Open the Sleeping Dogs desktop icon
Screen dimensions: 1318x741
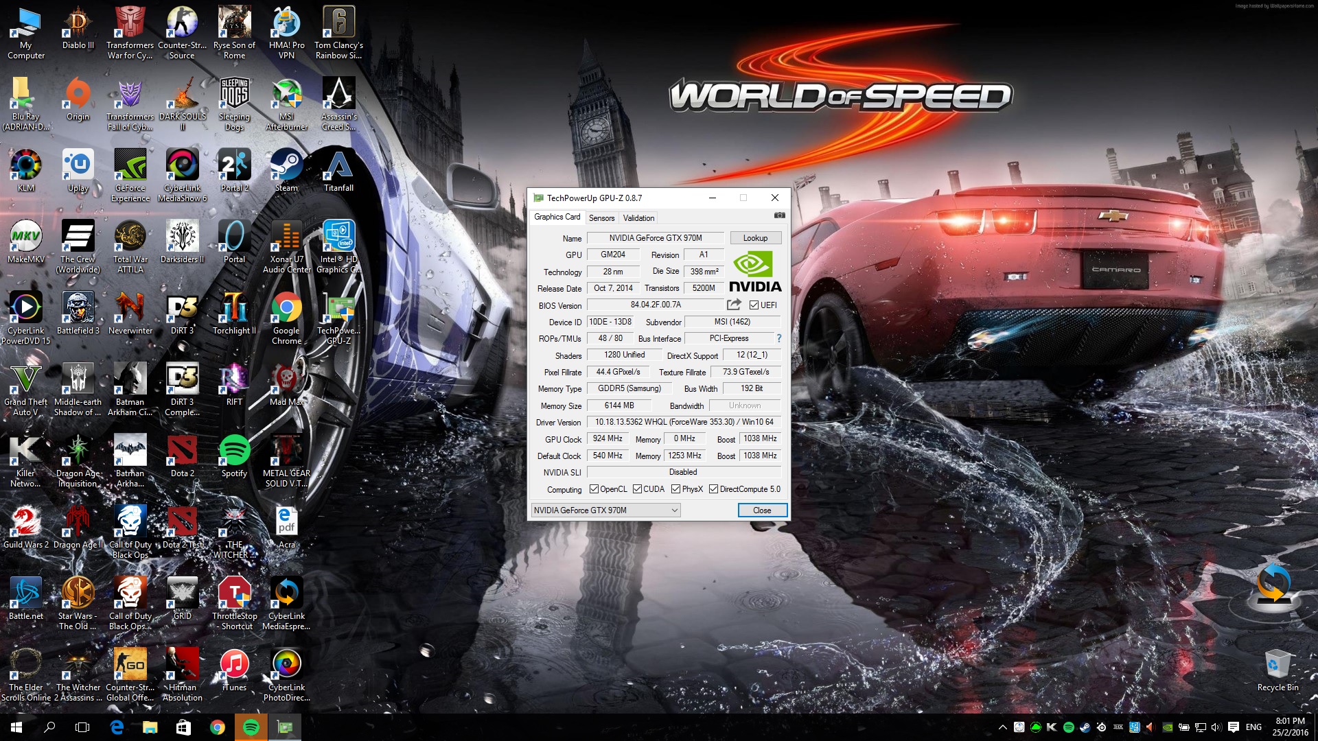tap(235, 104)
